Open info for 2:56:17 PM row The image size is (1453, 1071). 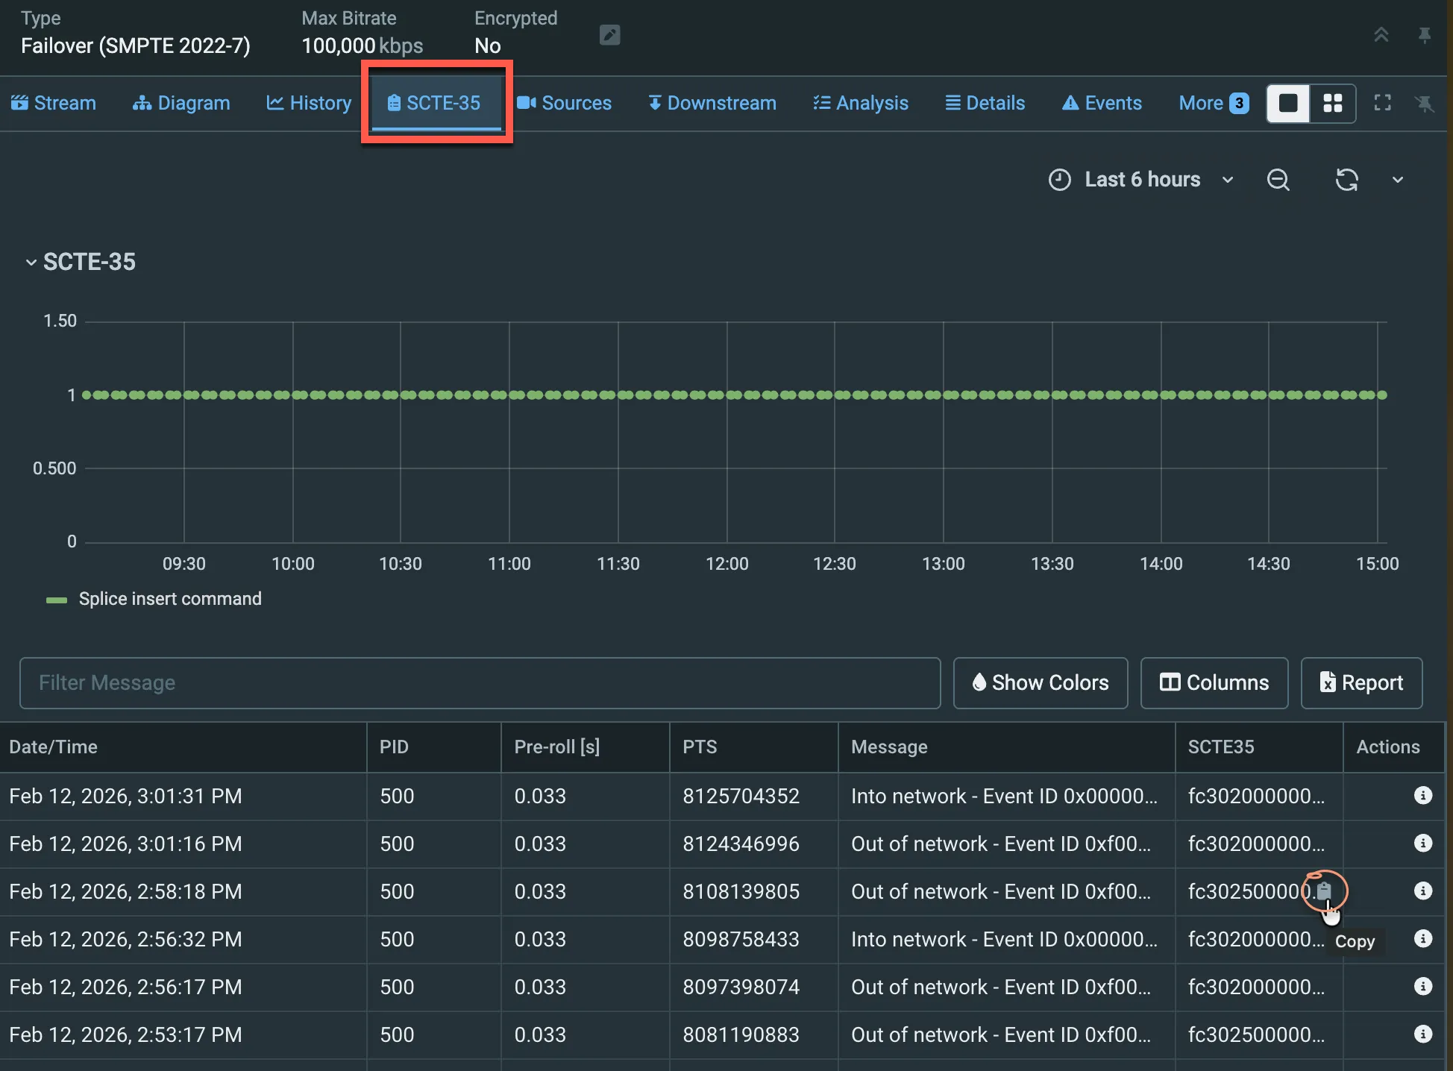tap(1422, 987)
